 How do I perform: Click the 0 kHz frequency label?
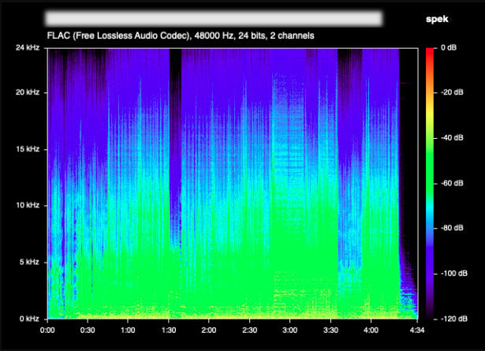29,319
